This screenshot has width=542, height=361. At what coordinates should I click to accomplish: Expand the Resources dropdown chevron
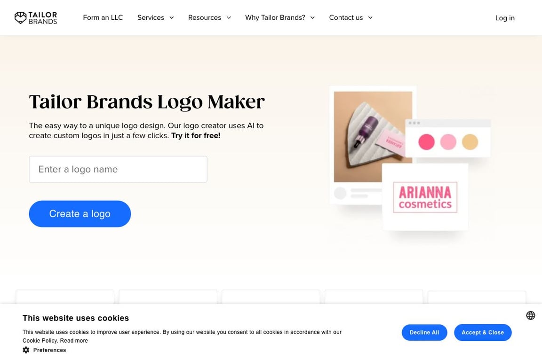(x=229, y=17)
